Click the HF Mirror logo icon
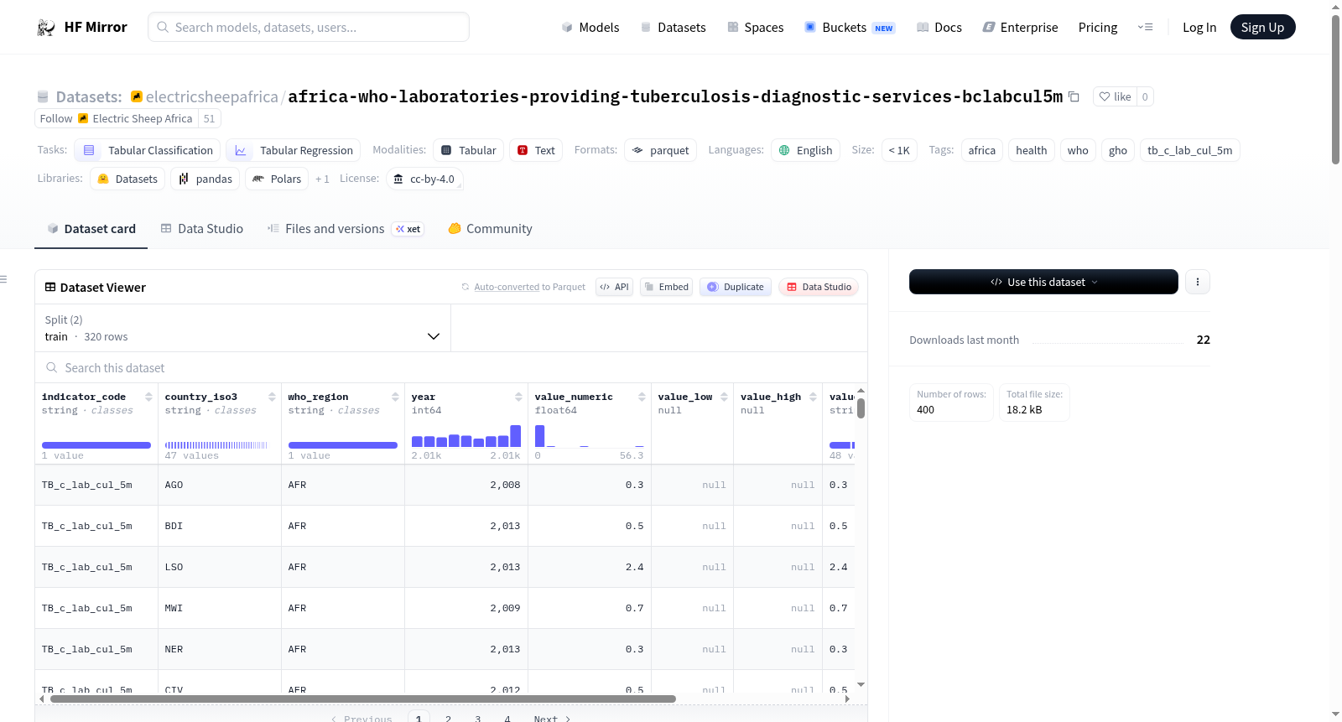 pyautogui.click(x=46, y=28)
